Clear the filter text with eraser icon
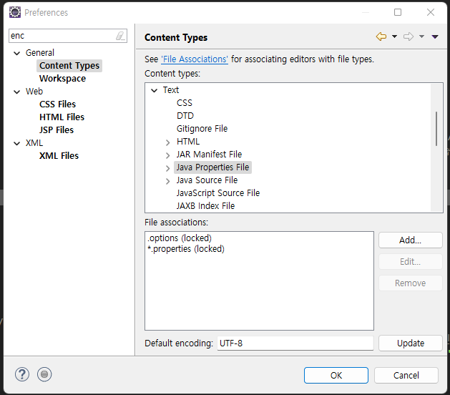 [x=120, y=36]
